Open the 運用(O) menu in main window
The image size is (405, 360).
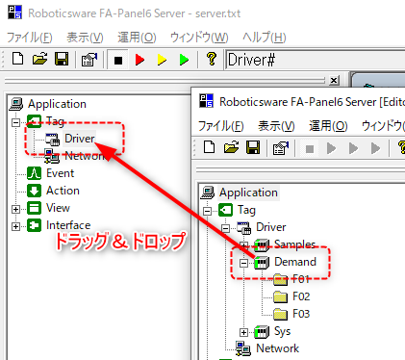pos(137,38)
